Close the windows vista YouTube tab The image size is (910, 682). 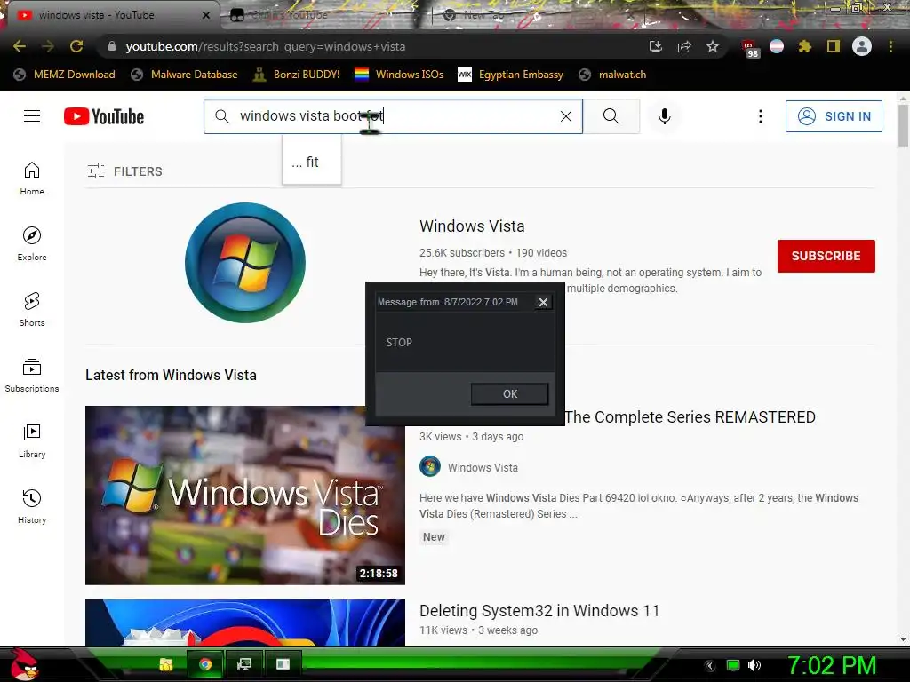206,15
